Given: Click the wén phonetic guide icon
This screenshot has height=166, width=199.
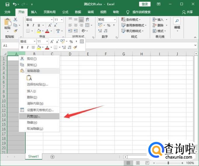Looking at the screenshot, I should point(58,31).
